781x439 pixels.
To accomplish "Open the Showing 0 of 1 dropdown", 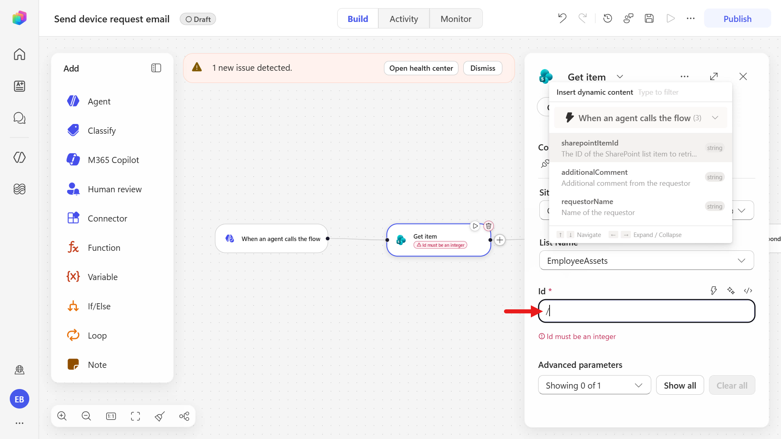I will [x=594, y=385].
